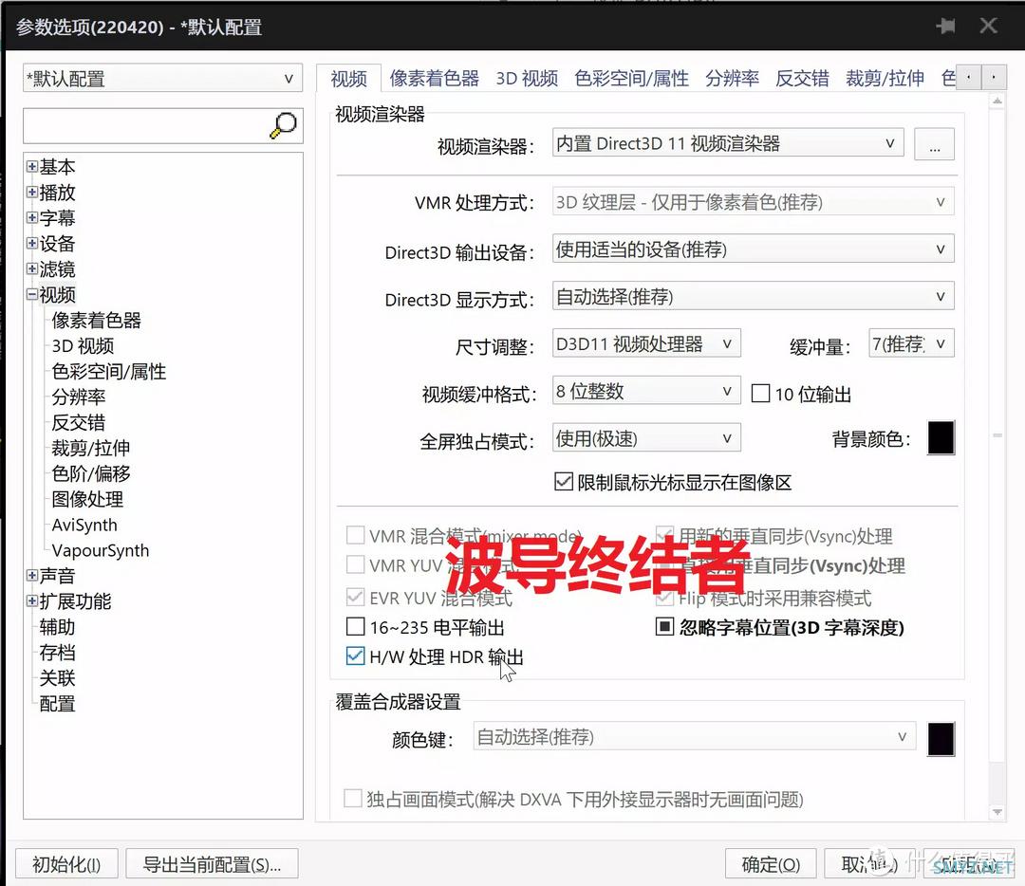Expand the 基本 tree node
Viewport: 1025px width, 886px height.
[x=32, y=167]
